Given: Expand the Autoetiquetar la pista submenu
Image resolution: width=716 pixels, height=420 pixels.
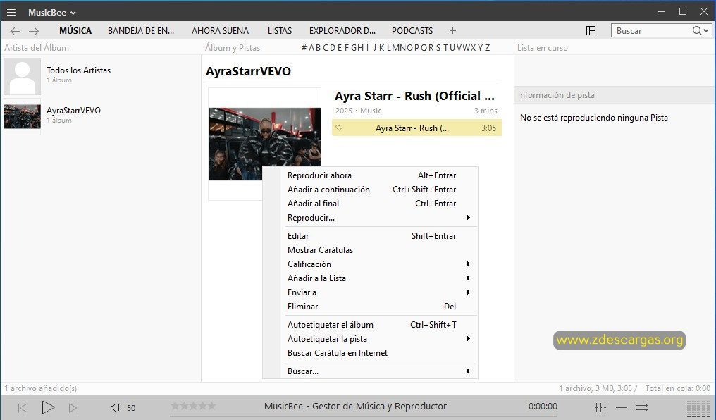Looking at the screenshot, I should [370, 339].
